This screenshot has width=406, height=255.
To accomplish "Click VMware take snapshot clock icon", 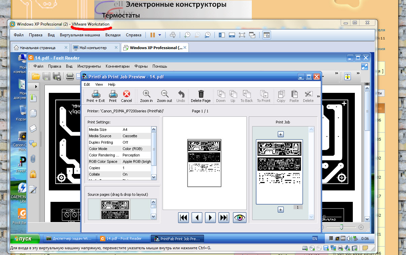I will click(x=187, y=35).
